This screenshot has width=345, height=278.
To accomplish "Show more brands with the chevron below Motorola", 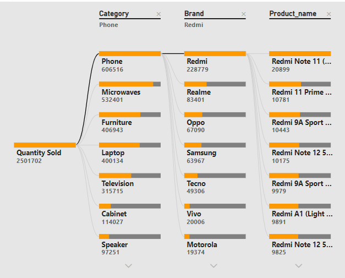I will point(213,266).
